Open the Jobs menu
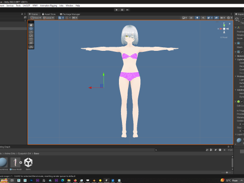The height and width of the screenshot is (183, 244). (62, 6)
